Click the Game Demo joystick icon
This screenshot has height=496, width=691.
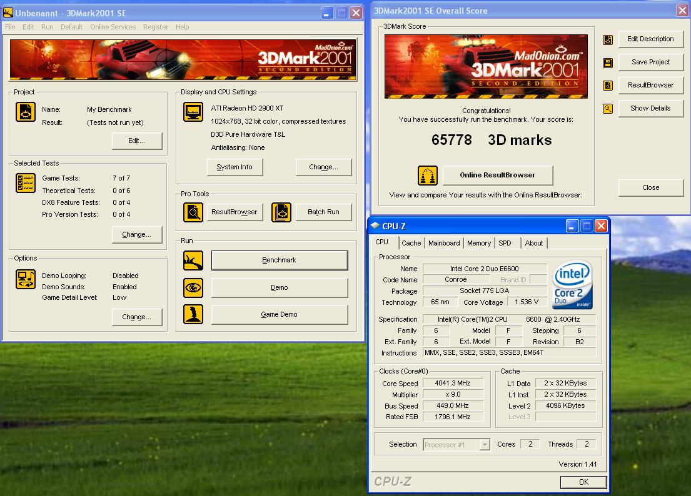(193, 314)
